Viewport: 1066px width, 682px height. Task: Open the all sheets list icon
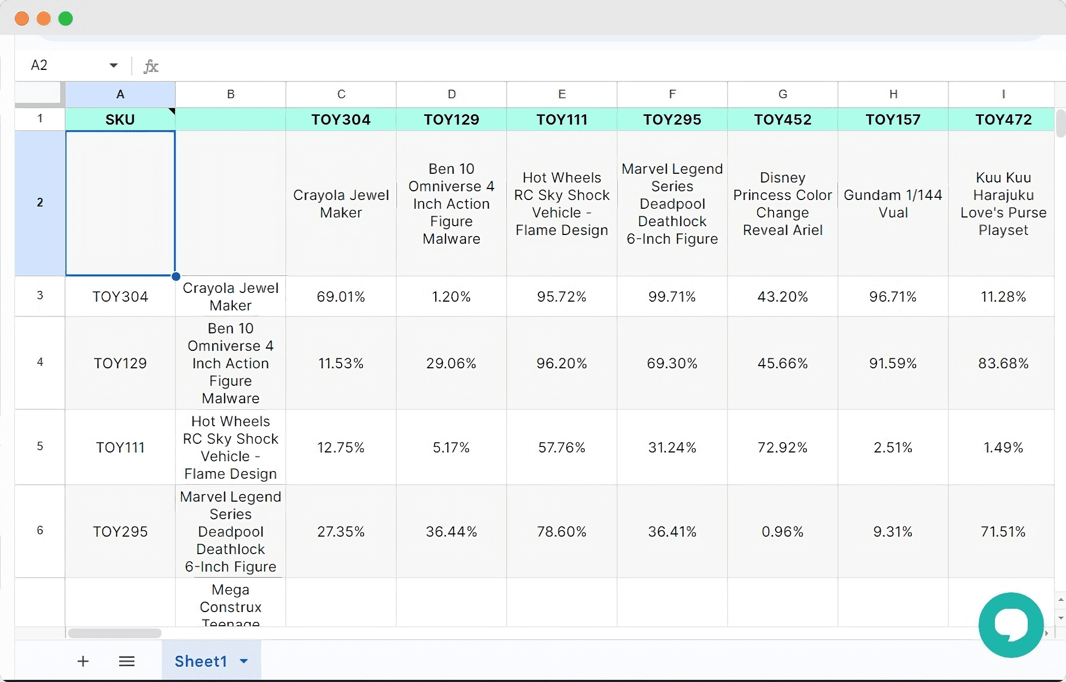click(x=127, y=661)
